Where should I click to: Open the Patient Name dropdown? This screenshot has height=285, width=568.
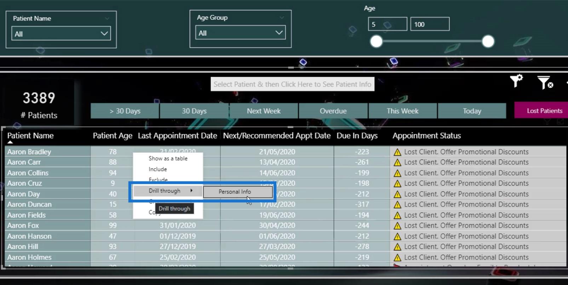(x=61, y=34)
